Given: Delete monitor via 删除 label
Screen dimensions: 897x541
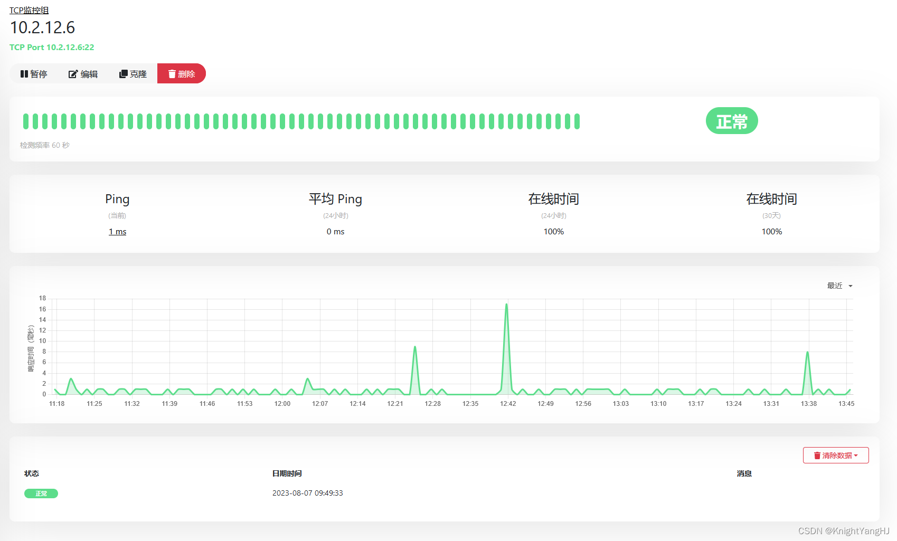Looking at the screenshot, I should pyautogui.click(x=186, y=74).
